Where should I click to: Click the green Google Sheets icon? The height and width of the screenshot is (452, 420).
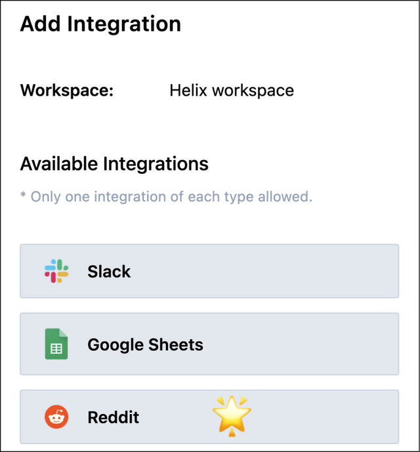click(x=56, y=344)
